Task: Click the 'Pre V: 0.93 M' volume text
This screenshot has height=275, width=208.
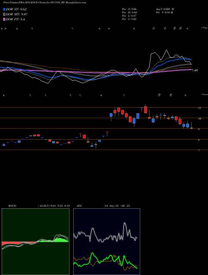Action: pos(164,12)
